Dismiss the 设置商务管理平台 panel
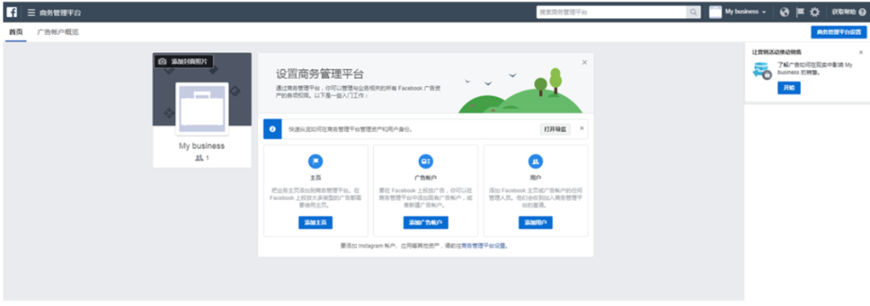Viewport: 870px width, 306px height. [584, 63]
